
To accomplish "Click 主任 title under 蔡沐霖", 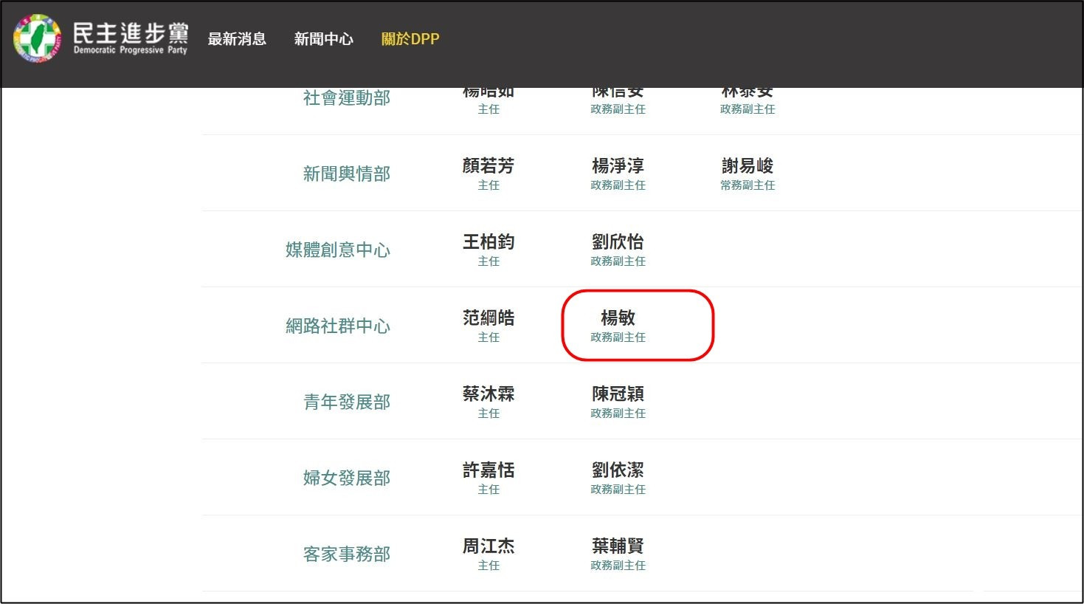I will 489,413.
